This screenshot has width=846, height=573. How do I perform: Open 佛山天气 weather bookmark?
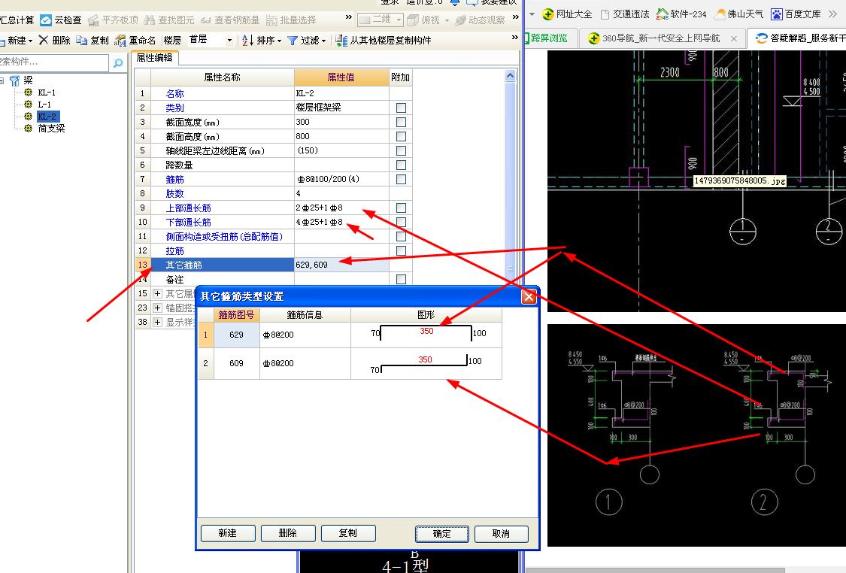click(738, 14)
